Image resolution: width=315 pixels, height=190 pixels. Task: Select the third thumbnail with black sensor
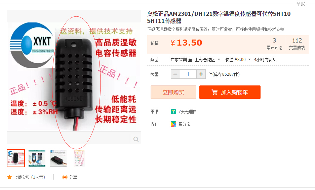(x=58, y=158)
